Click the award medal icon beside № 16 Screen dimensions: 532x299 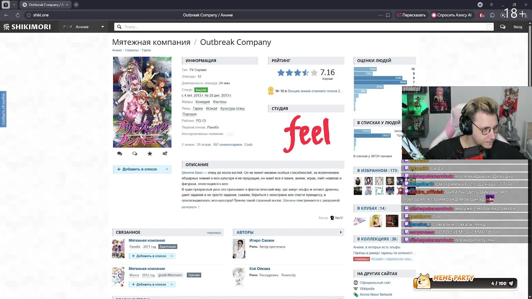tap(271, 91)
